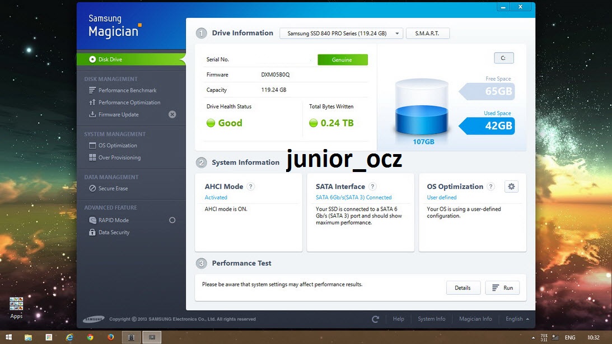The height and width of the screenshot is (344, 612).
Task: Open Data Security feature
Action: point(114,233)
